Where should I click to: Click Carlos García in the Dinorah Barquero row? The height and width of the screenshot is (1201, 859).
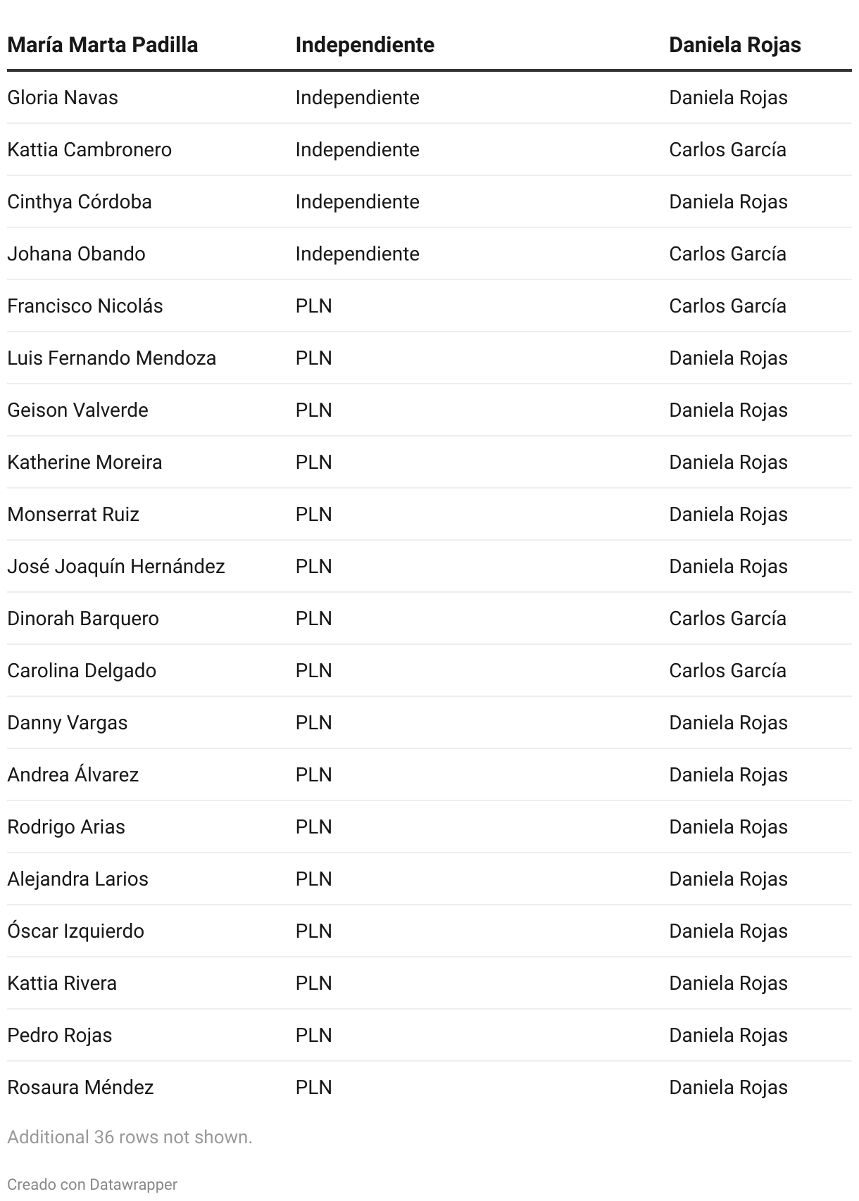[x=727, y=618]
